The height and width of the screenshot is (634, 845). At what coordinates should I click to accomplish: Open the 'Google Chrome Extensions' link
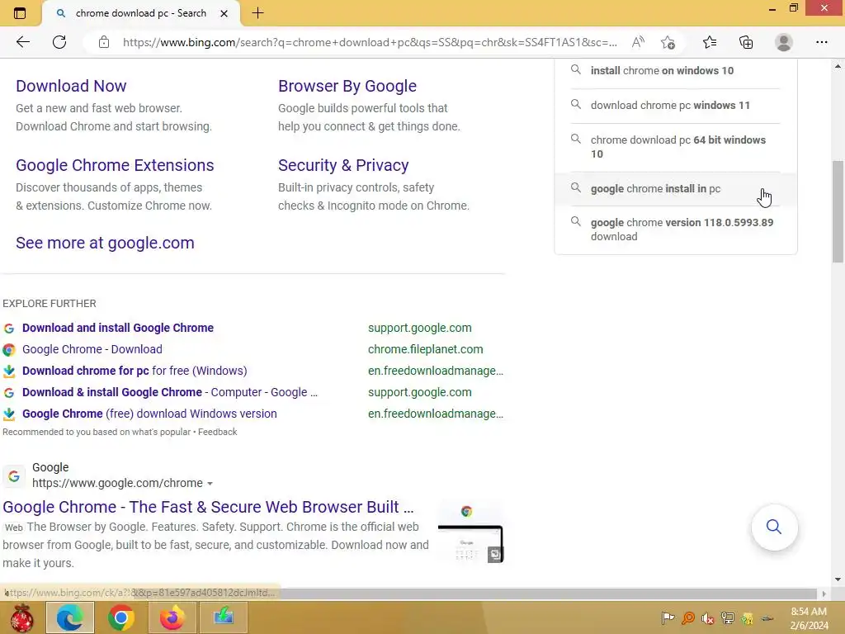[115, 165]
